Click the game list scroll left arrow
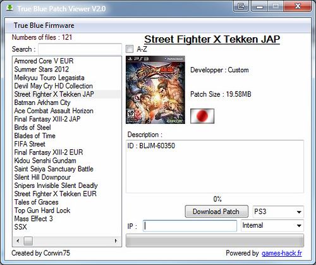 pyautogui.click(x=18, y=241)
